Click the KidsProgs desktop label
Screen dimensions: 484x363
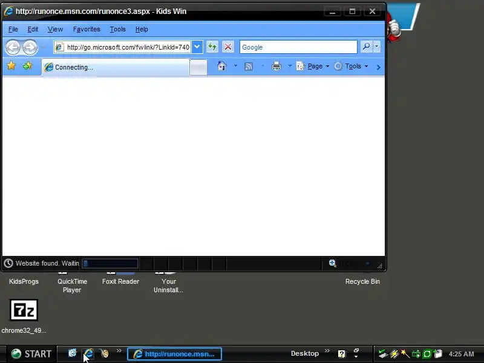(x=24, y=281)
